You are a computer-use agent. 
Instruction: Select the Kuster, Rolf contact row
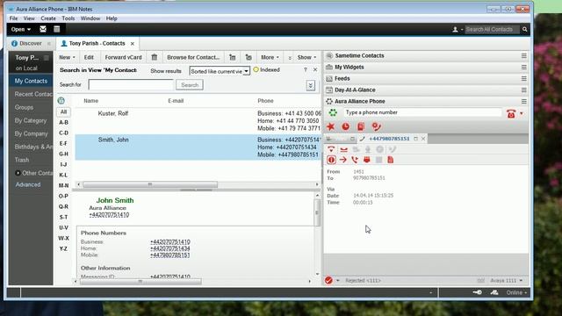click(x=198, y=121)
